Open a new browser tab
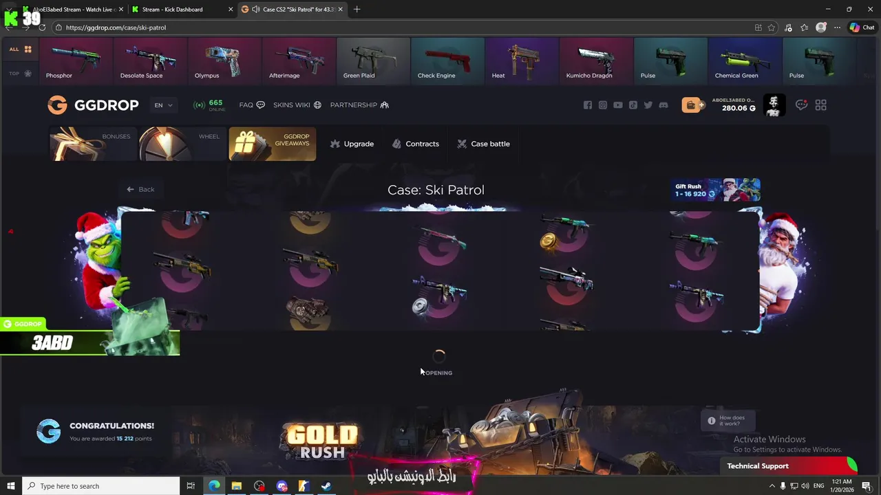 pos(357,10)
